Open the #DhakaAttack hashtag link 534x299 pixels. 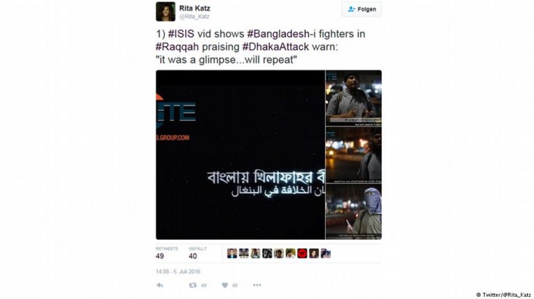pos(275,47)
